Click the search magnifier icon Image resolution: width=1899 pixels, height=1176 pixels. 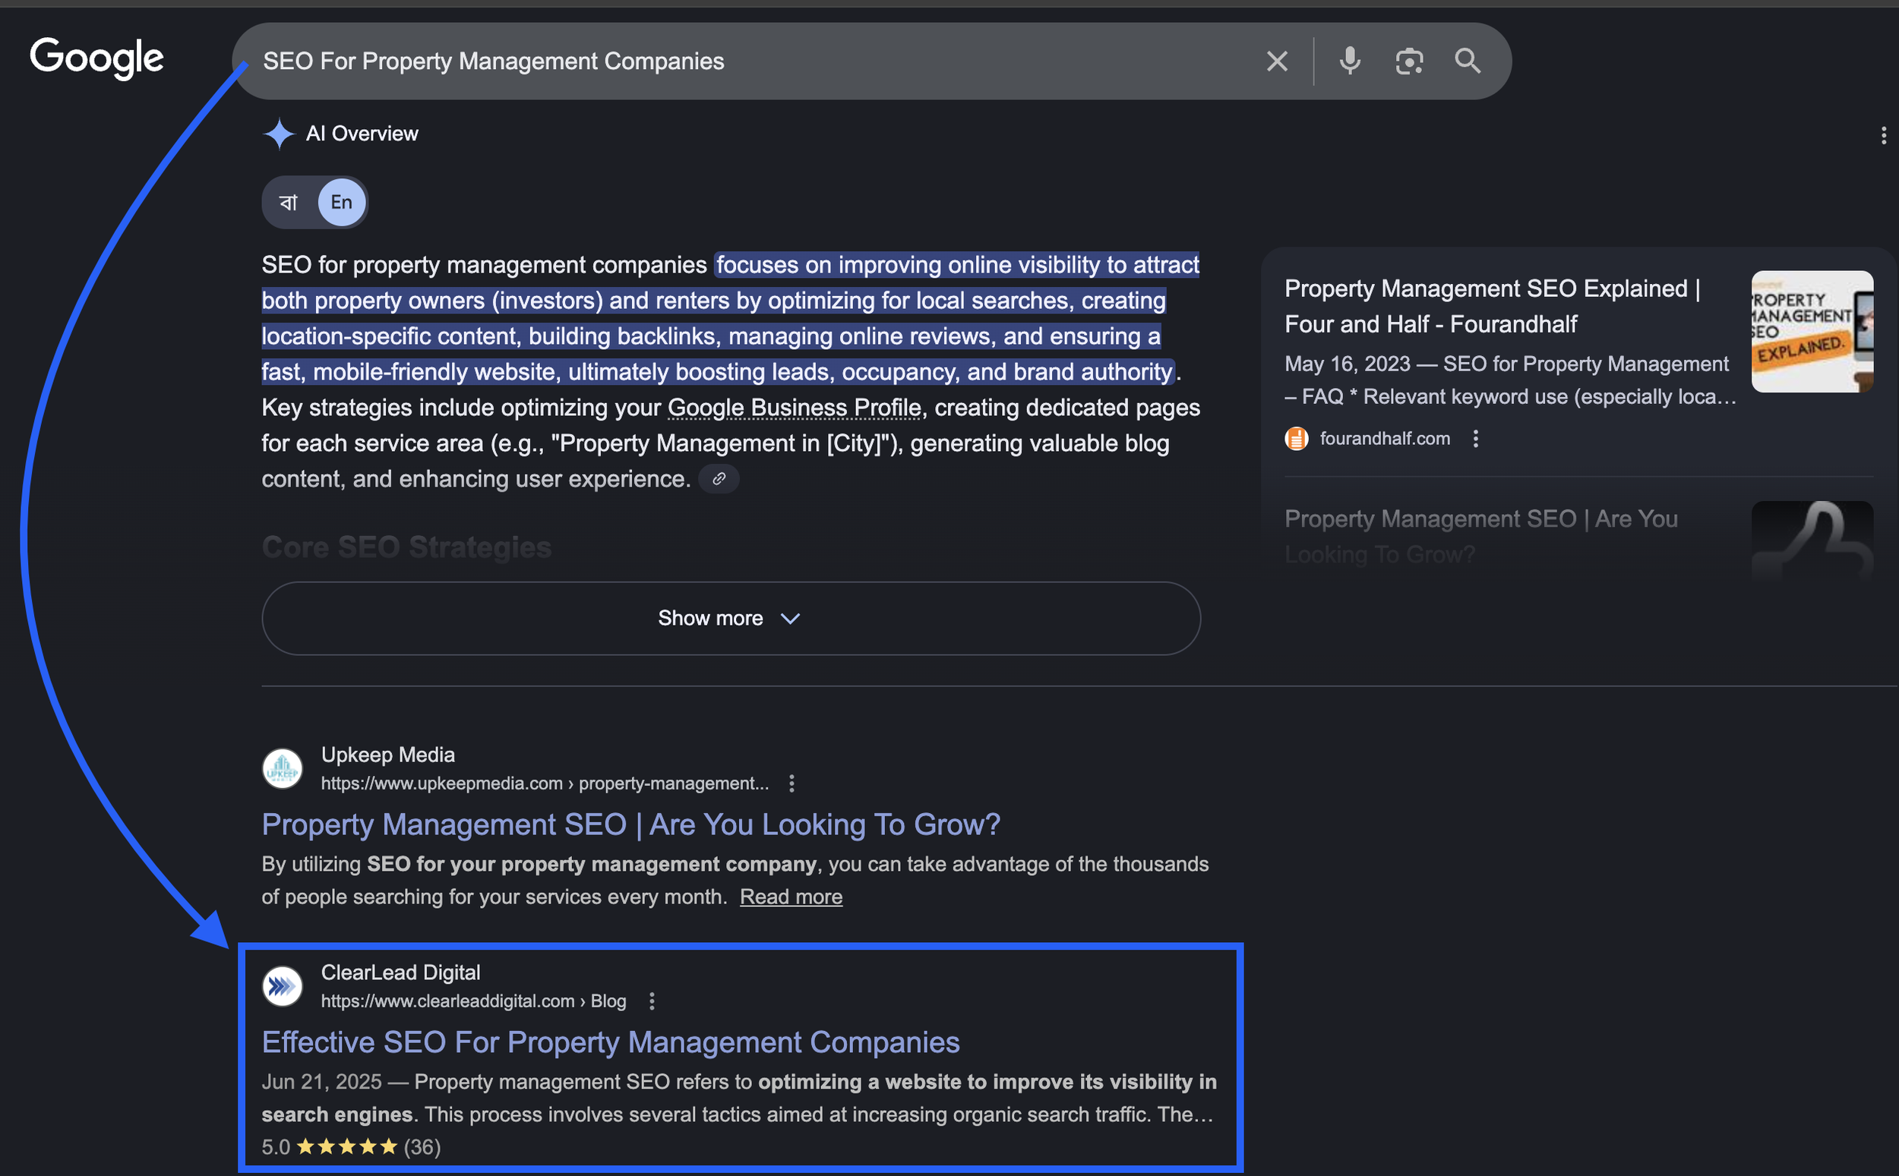coord(1468,61)
